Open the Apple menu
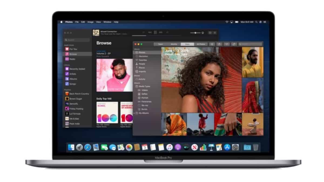324x182 pixels. (61, 22)
